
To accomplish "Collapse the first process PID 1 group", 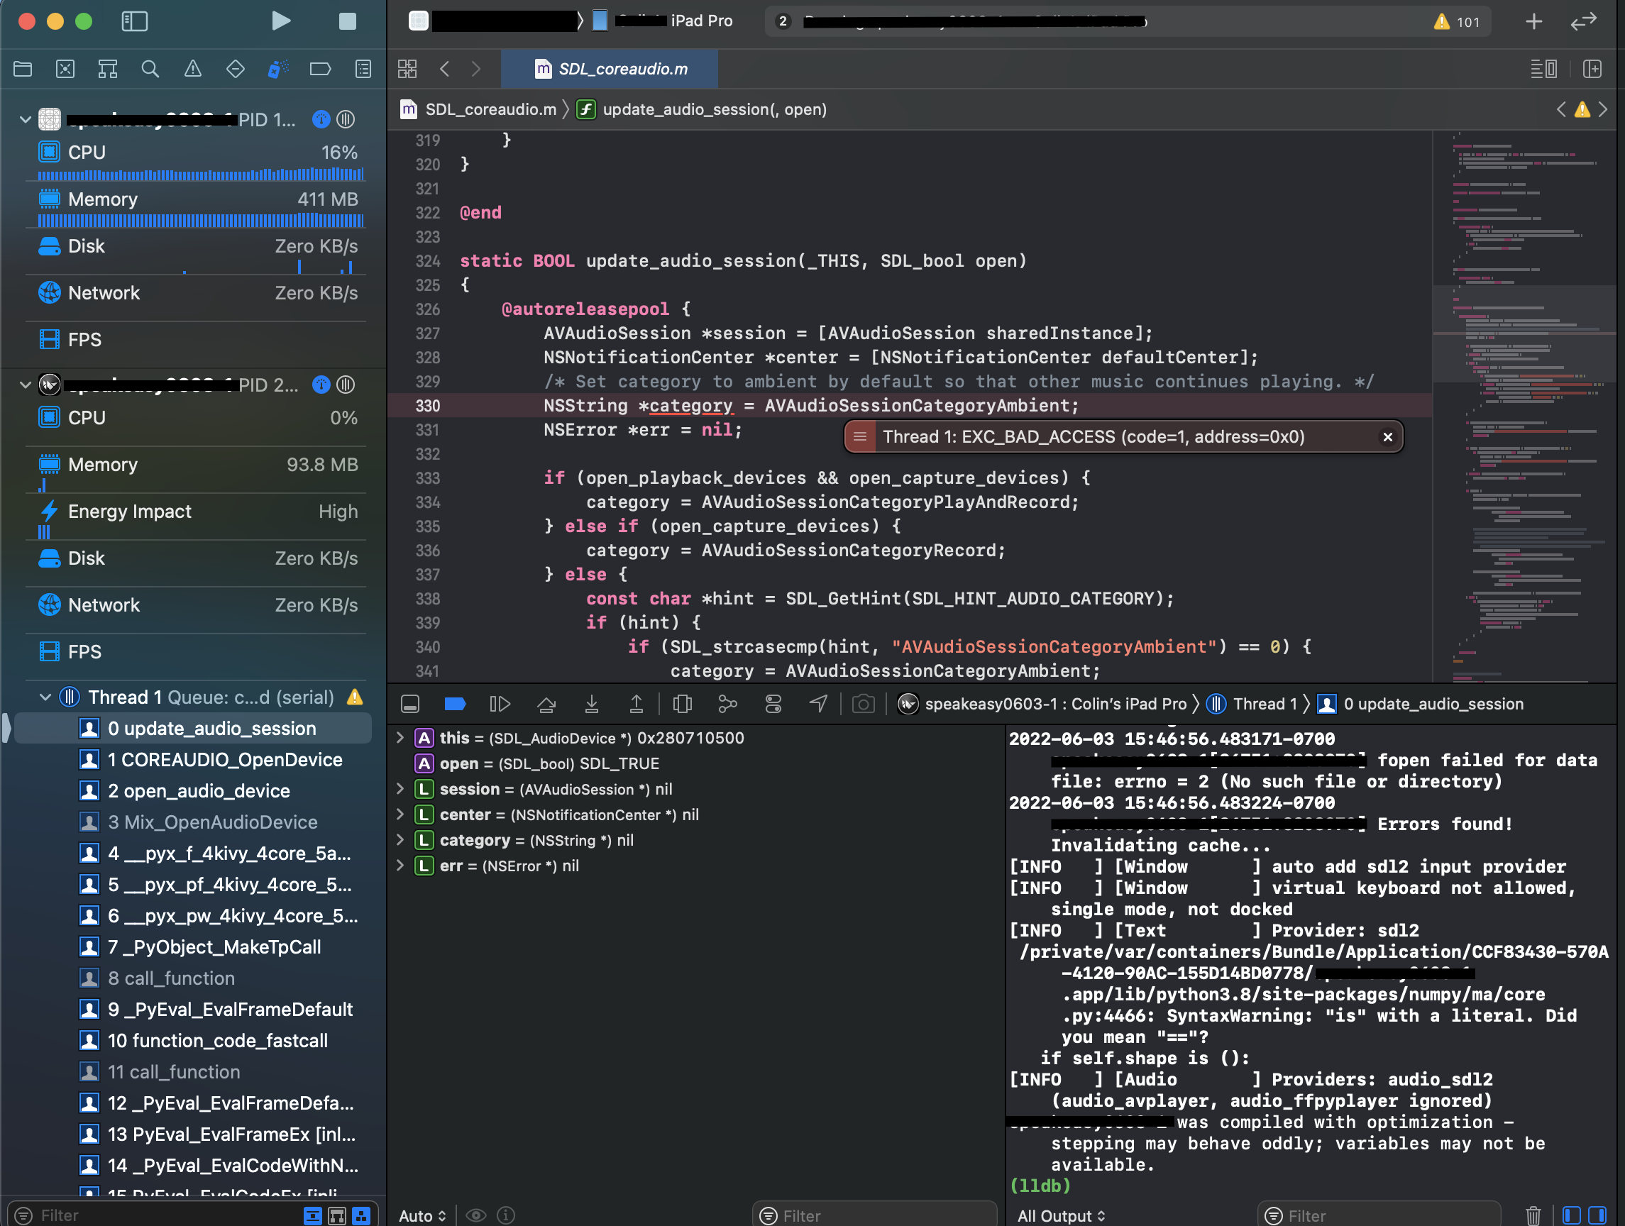I will point(25,119).
